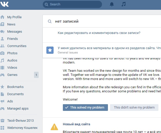Open У меня удалились все материалы result
Screen dimensions: 161x133
109,48
